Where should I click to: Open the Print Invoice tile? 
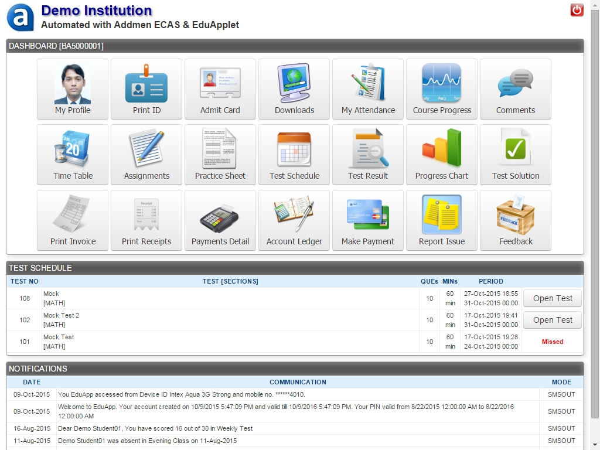(73, 220)
